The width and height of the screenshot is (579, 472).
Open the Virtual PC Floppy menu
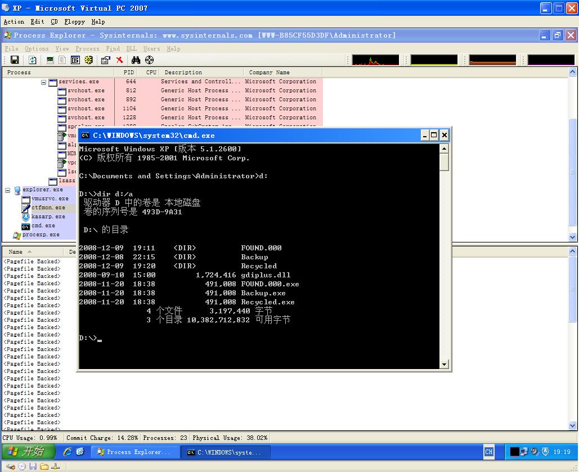[75, 22]
